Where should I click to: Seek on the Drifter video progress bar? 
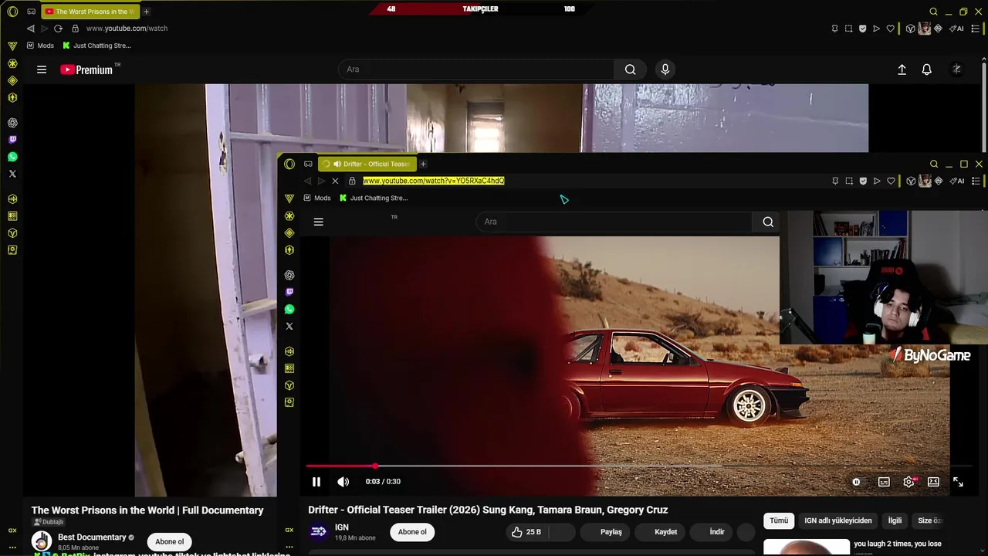pos(639,466)
